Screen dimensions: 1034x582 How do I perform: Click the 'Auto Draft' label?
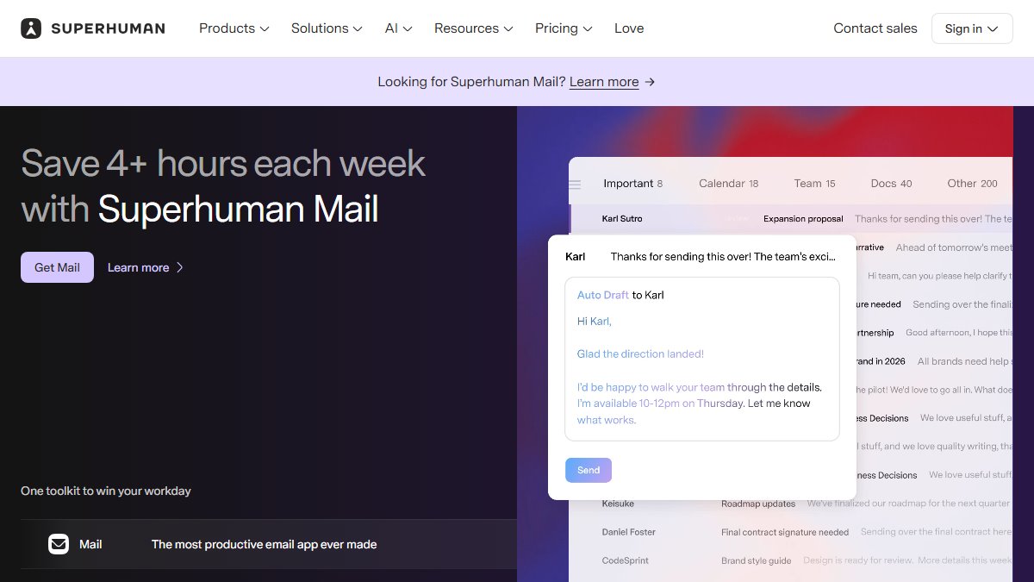[x=603, y=295]
